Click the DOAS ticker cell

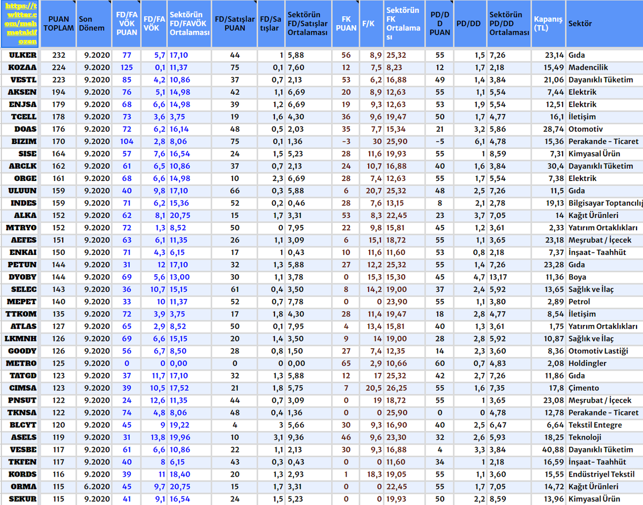[20, 129]
